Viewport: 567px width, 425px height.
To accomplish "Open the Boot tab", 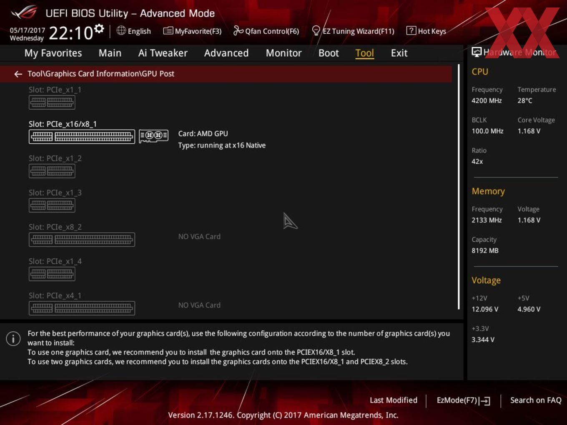I will point(329,53).
